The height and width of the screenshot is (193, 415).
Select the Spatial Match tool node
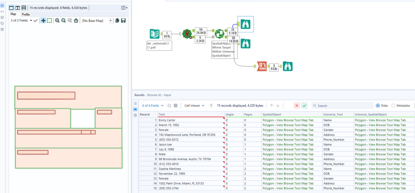pyautogui.click(x=219, y=34)
